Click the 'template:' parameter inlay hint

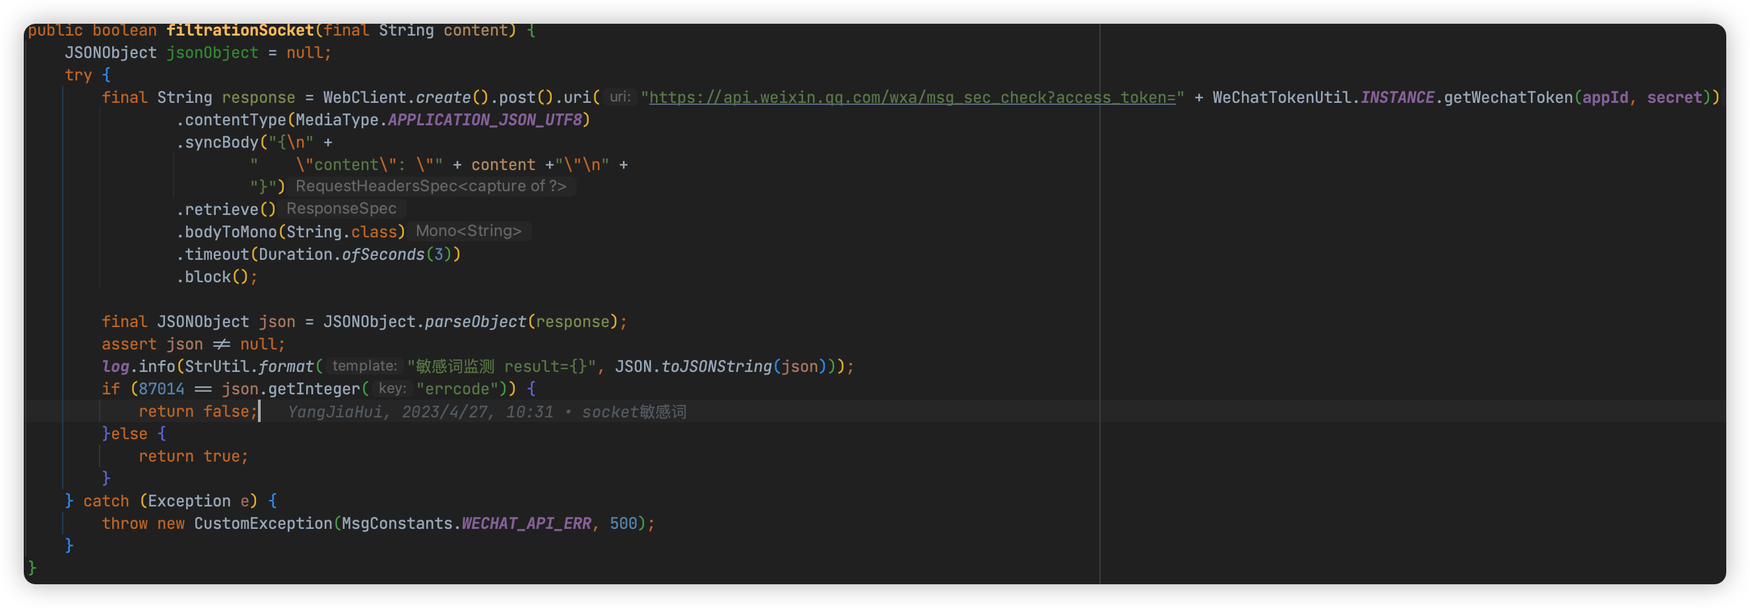pos(364,366)
